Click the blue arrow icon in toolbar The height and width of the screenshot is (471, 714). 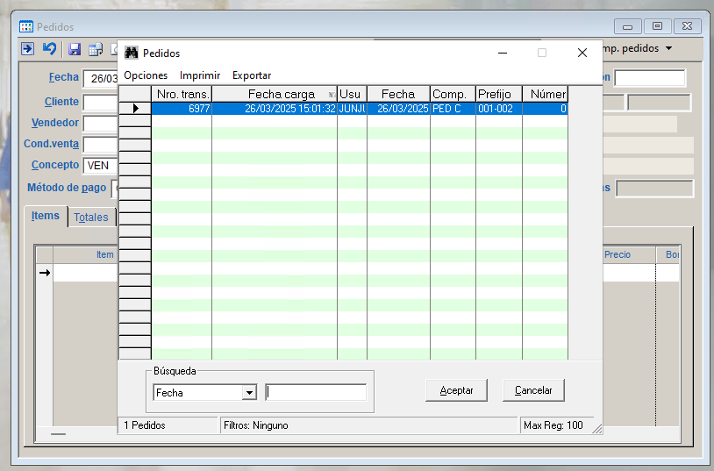pyautogui.click(x=28, y=49)
